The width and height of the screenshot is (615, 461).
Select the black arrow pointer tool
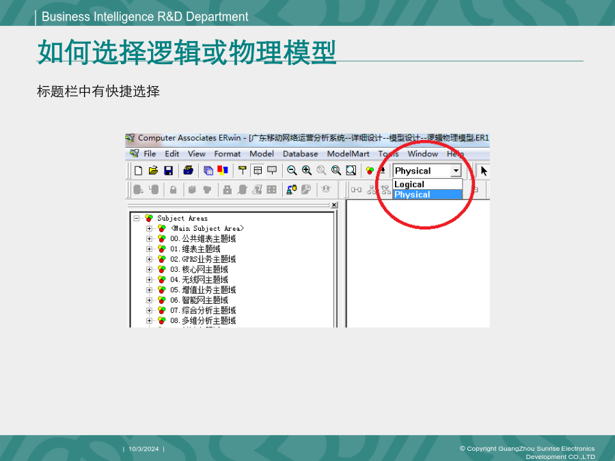pyautogui.click(x=484, y=171)
